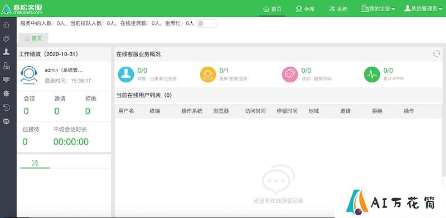Click the 邀请 column header

tap(345, 111)
